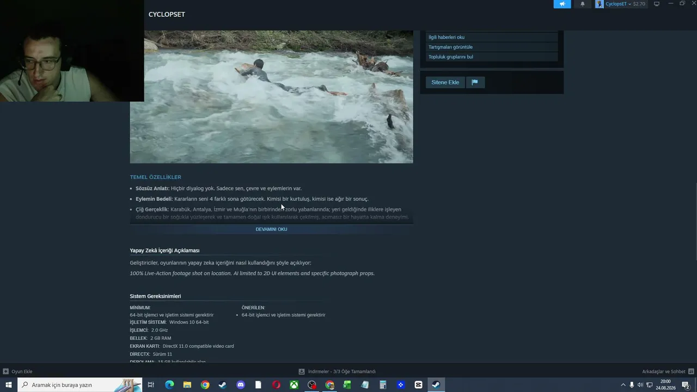Click the $2.70 wallet balance
Viewport: 697px width, 392px height.
(x=639, y=4)
